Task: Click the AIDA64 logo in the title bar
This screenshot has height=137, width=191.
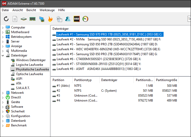Action: (x=4, y=3)
